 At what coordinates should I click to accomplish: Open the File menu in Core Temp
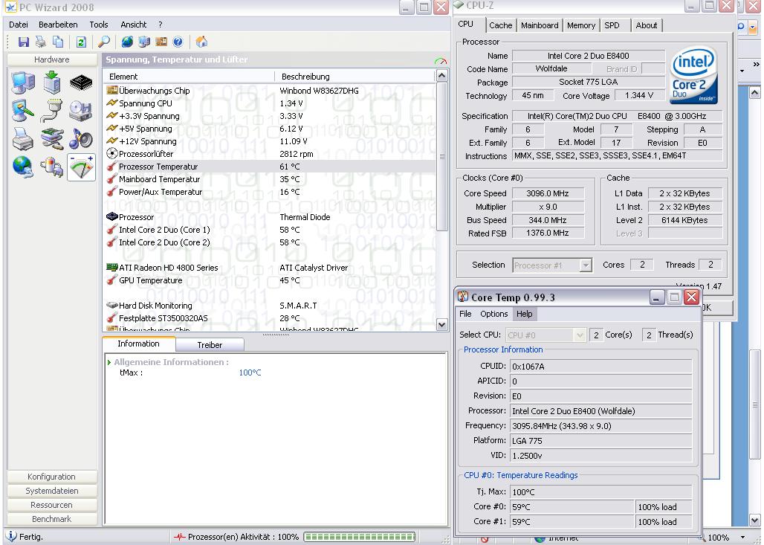click(x=465, y=314)
